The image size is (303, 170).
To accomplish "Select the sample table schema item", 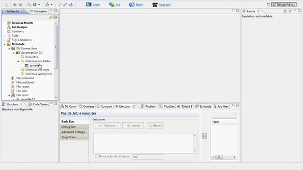I will [34, 65].
